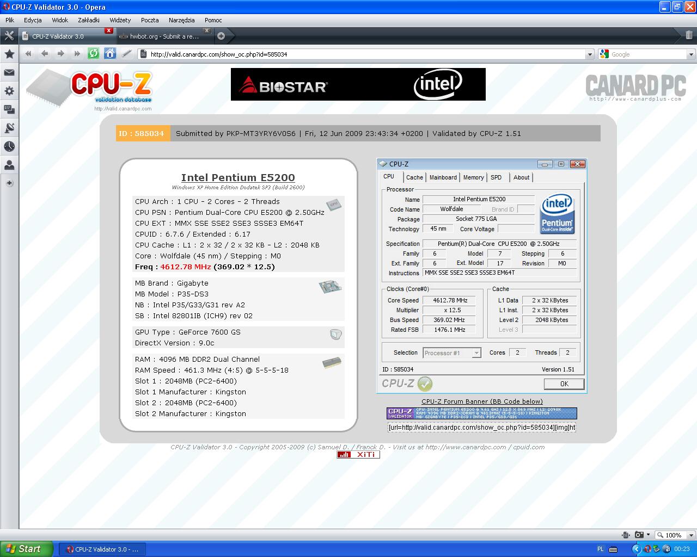Click the on-screen keyboard icon in taskbar
Viewport: 697px width, 557px height.
(x=613, y=549)
